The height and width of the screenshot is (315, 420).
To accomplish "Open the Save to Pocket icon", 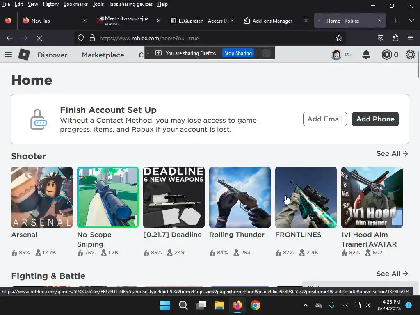I will (380, 38).
